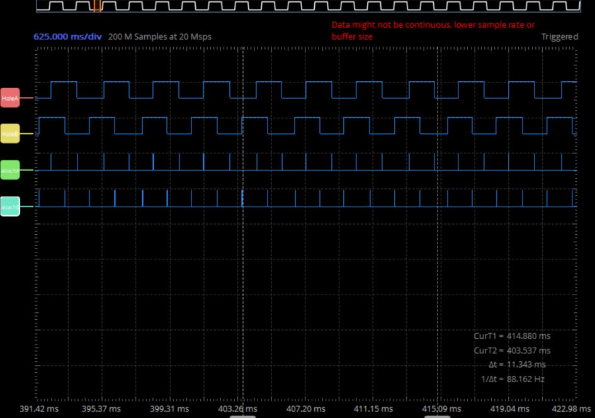Click the red data continuity warning message
595x418 pixels.
click(433, 31)
